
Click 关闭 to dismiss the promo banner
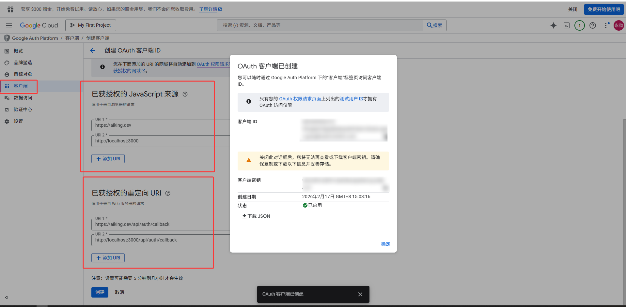(x=572, y=9)
